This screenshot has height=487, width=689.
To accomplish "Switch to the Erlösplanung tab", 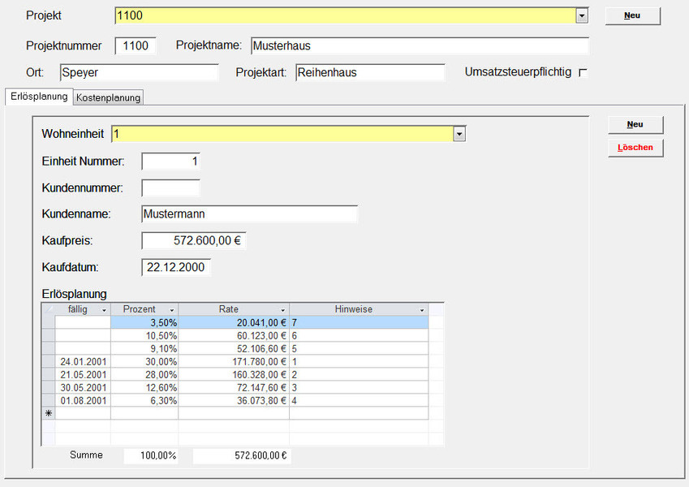I will [39, 97].
